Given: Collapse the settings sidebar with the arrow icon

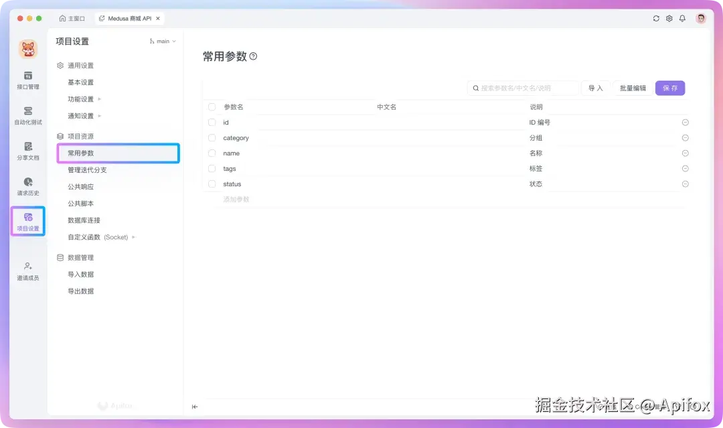Looking at the screenshot, I should pyautogui.click(x=195, y=406).
